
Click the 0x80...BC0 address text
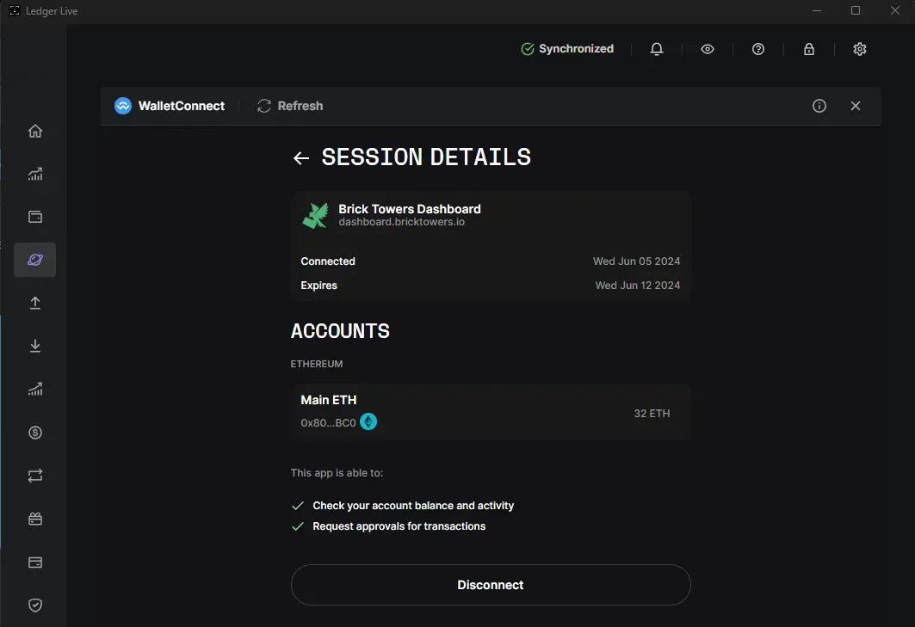(x=328, y=423)
